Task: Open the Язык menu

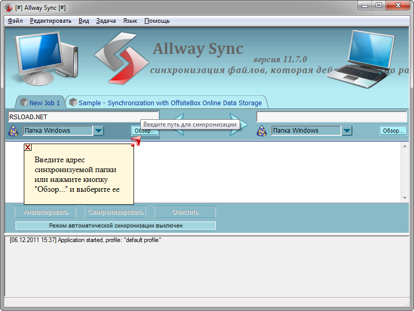Action: tap(130, 21)
